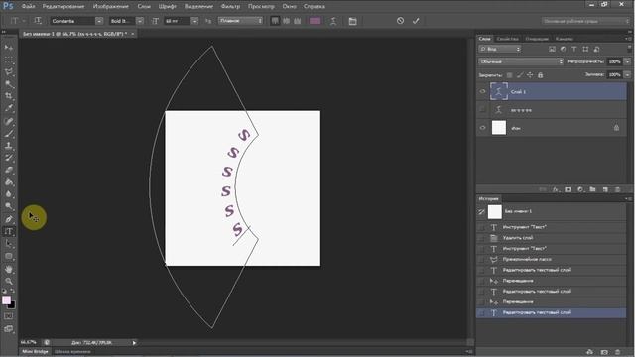Viewport: 635px width, 357px height.
Task: Select the History Brush tool
Action: tap(9, 158)
